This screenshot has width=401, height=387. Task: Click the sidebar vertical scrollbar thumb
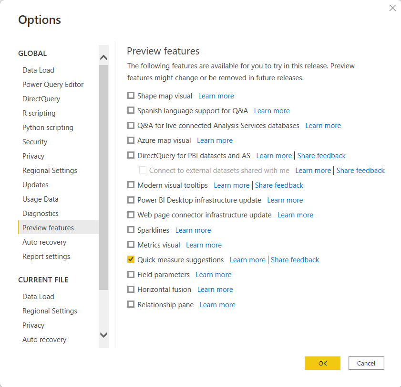tap(103, 177)
